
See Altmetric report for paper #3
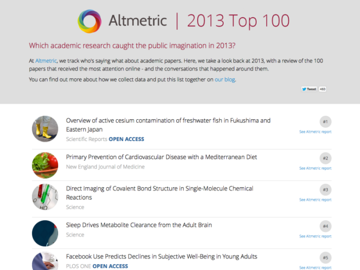[x=315, y=200]
